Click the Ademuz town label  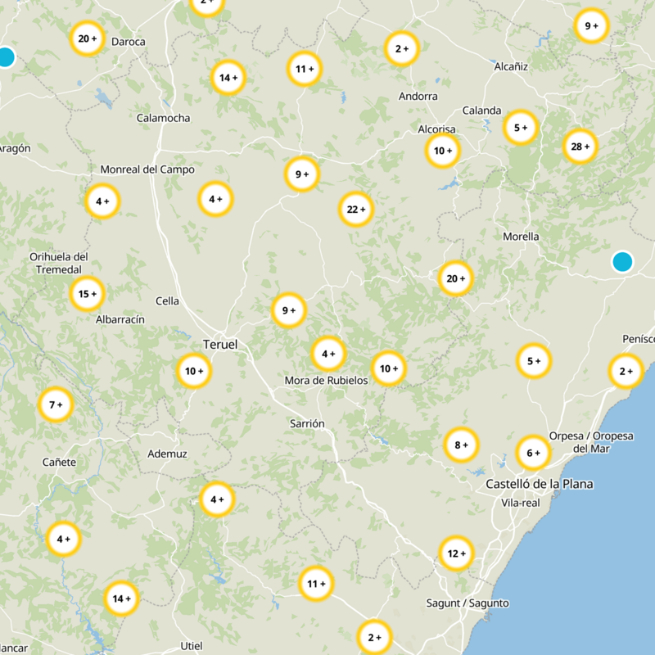point(167,454)
